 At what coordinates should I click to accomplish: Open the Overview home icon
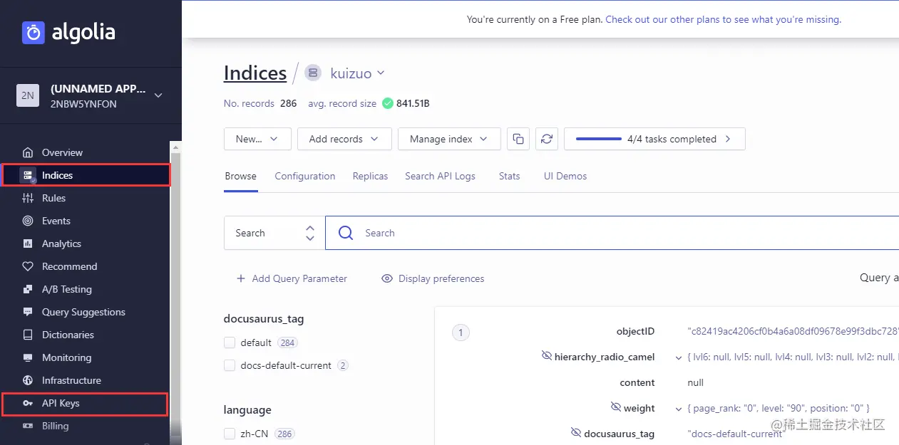coord(28,152)
